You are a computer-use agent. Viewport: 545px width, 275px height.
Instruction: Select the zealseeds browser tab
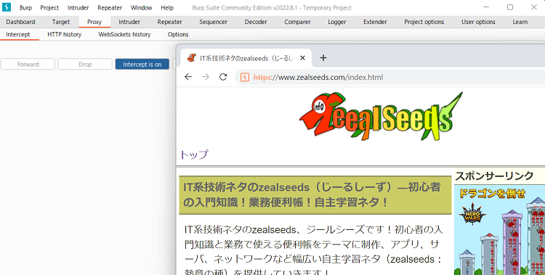(x=246, y=58)
